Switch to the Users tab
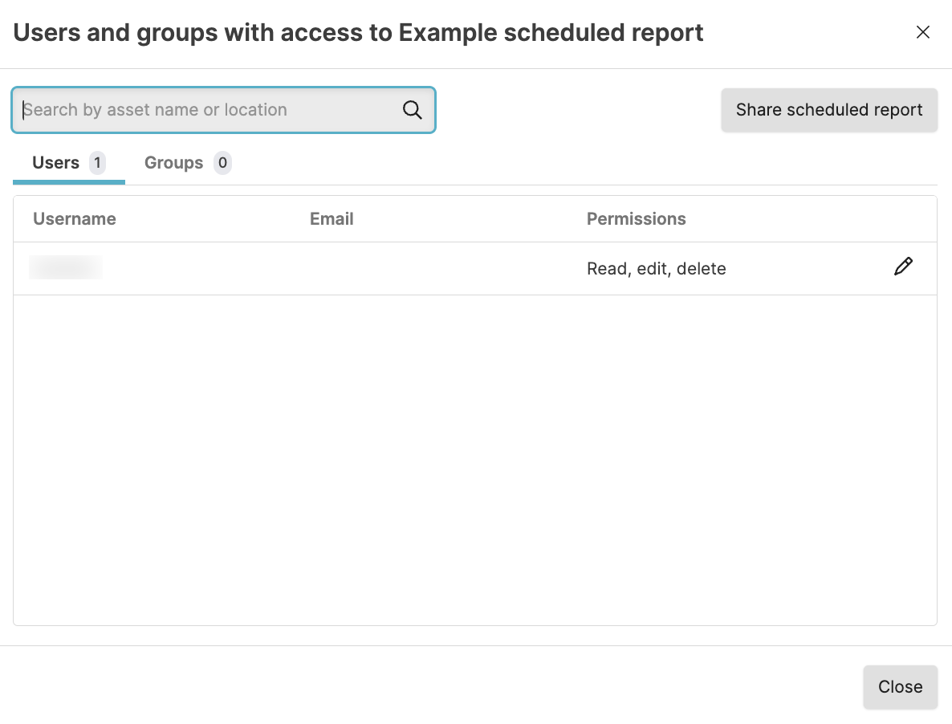The height and width of the screenshot is (724, 952). click(56, 163)
